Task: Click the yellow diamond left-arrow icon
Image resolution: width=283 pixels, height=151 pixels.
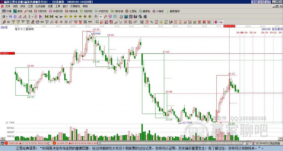Action: (x=66, y=17)
